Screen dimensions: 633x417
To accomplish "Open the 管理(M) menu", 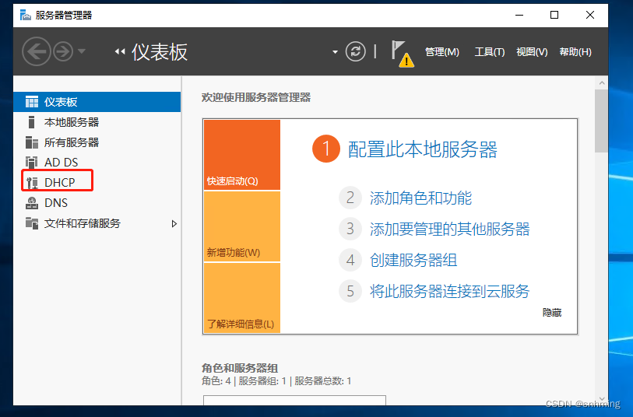I will (441, 52).
